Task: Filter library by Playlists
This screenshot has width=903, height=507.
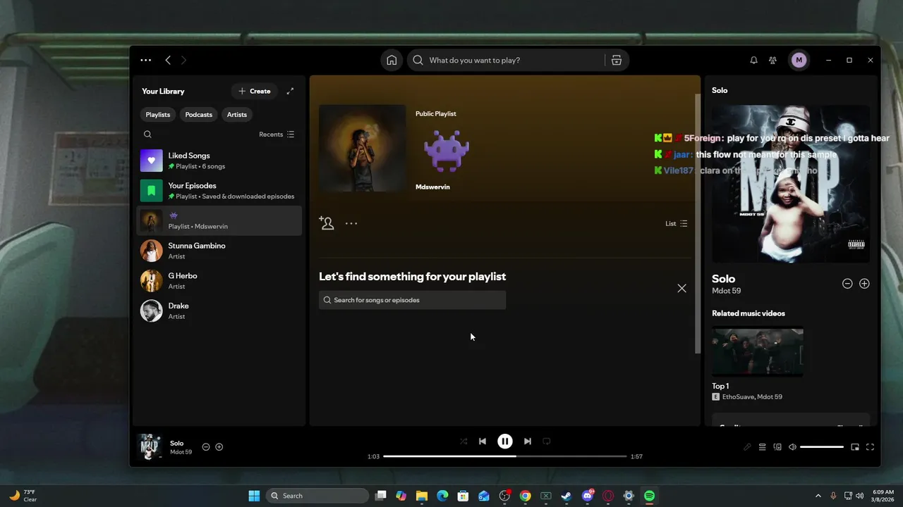Action: point(158,115)
